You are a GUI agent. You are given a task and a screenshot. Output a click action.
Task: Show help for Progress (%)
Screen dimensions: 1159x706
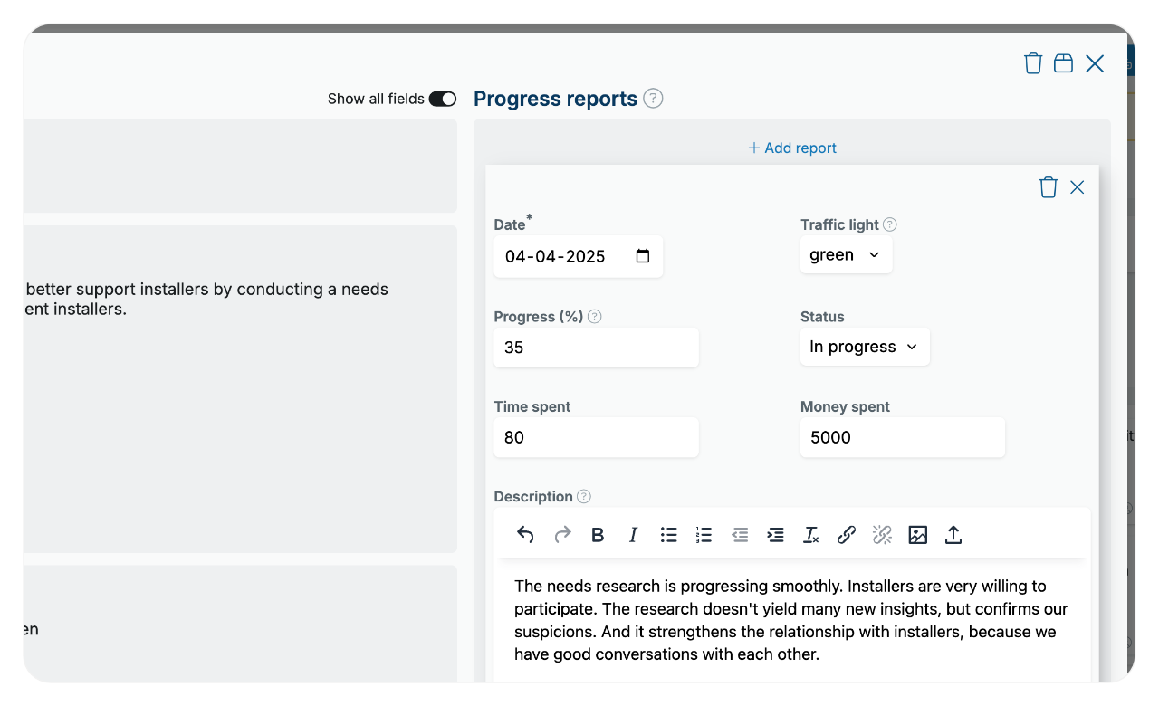[595, 317]
